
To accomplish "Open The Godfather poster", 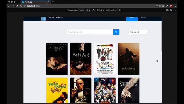I will [81, 90].
